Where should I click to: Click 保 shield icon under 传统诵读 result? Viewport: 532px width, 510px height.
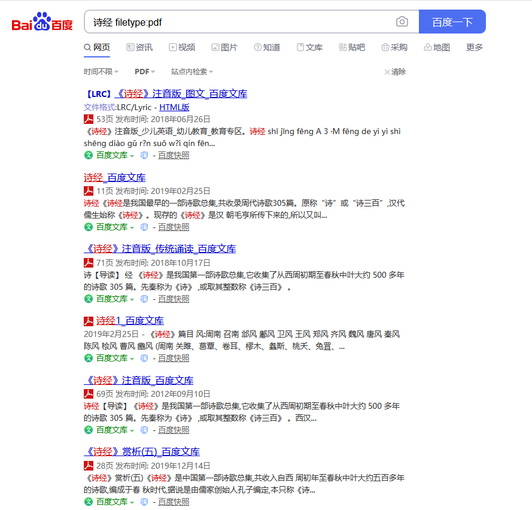point(144,299)
